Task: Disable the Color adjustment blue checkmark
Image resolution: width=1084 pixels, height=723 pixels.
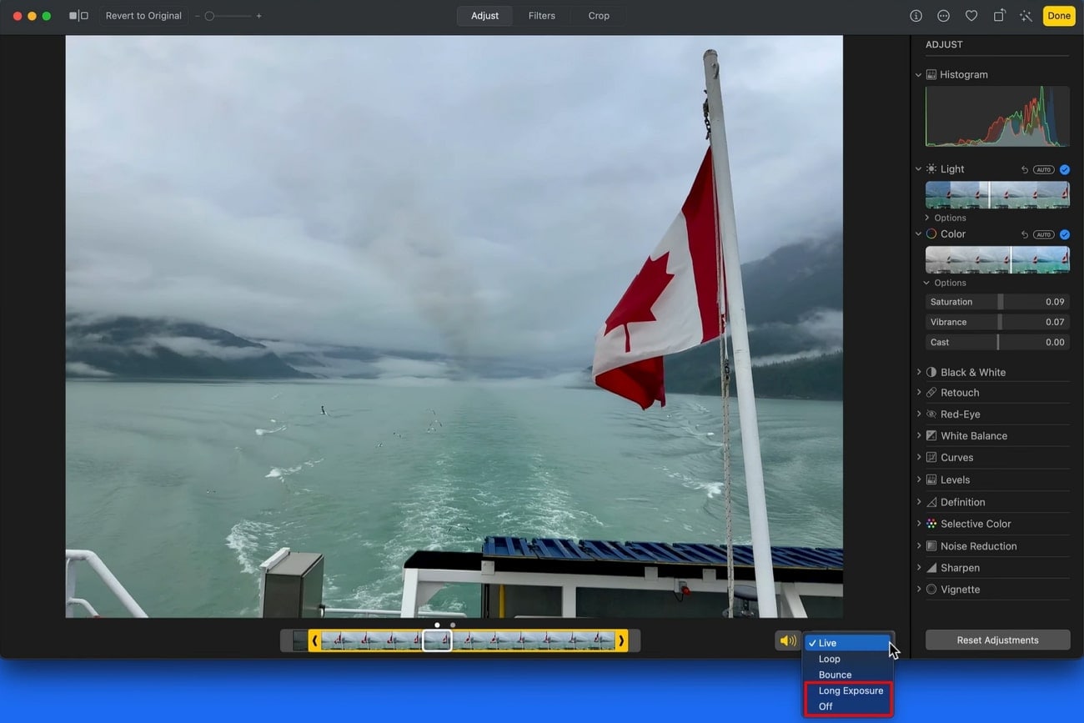Action: pyautogui.click(x=1065, y=234)
